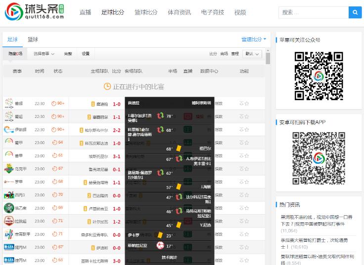The width and height of the screenshot is (364, 265).
Task: Click the 技术统计 link in the popup
Action: 169,257
